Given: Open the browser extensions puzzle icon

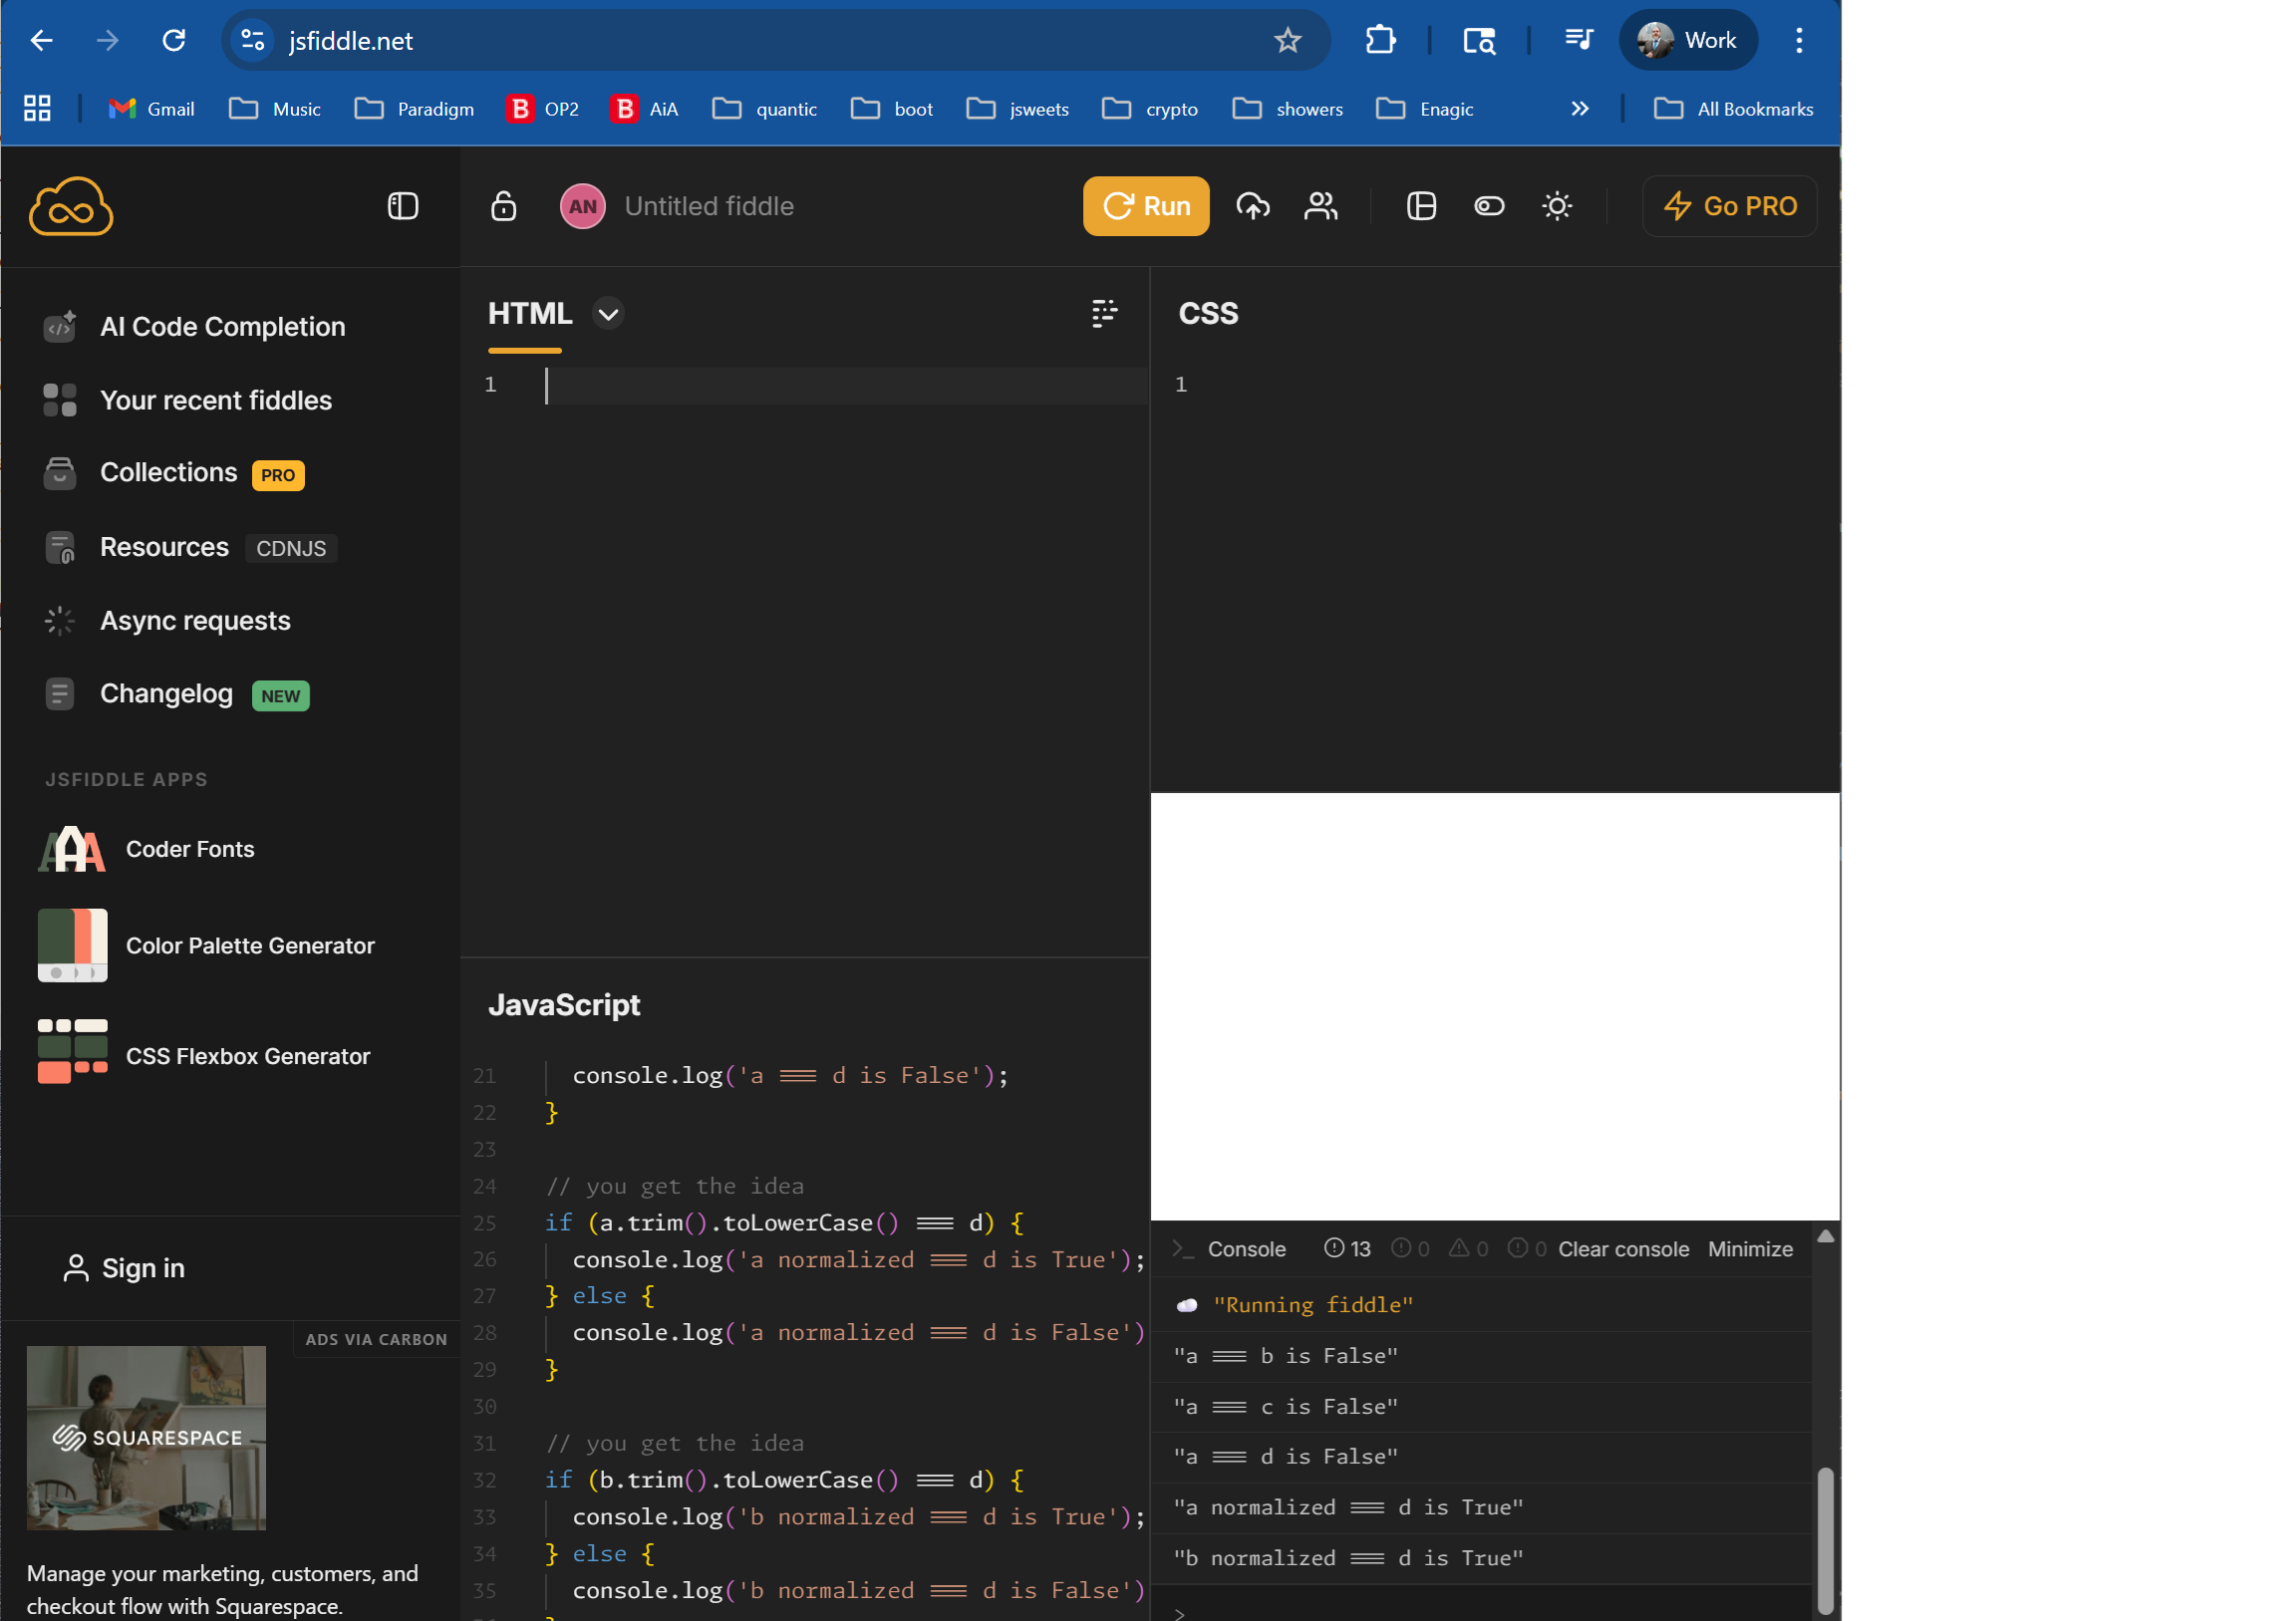Looking at the screenshot, I should point(1381,40).
